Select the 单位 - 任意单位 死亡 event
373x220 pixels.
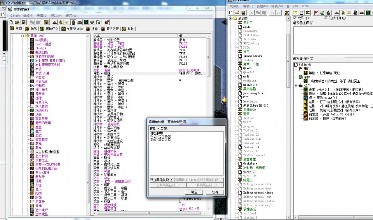click(324, 73)
